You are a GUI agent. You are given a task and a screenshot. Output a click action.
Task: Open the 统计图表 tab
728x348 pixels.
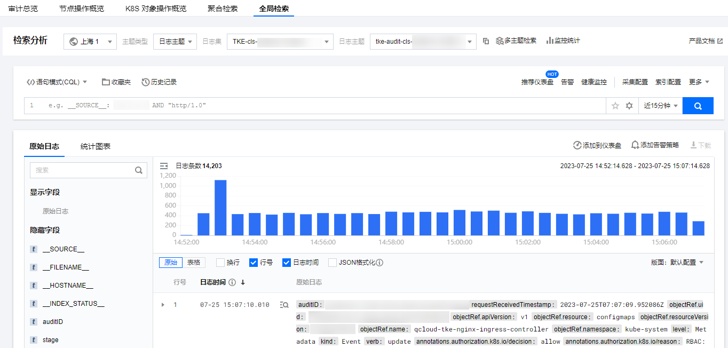pyautogui.click(x=96, y=146)
